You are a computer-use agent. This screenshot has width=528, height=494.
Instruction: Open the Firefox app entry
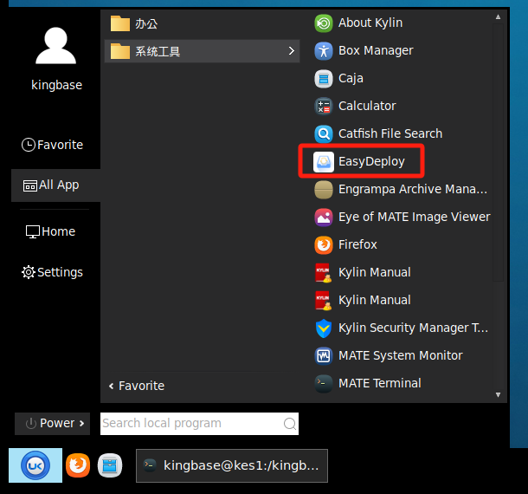click(357, 244)
